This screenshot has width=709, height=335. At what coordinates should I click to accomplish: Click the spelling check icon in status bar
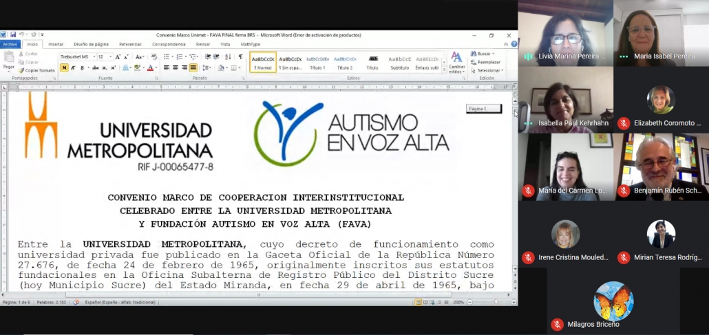click(76, 302)
